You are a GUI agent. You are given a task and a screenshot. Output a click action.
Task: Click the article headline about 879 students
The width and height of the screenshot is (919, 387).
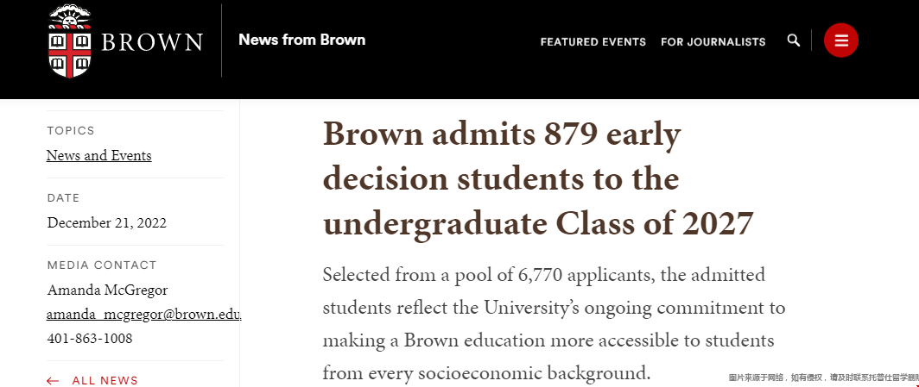(x=537, y=178)
